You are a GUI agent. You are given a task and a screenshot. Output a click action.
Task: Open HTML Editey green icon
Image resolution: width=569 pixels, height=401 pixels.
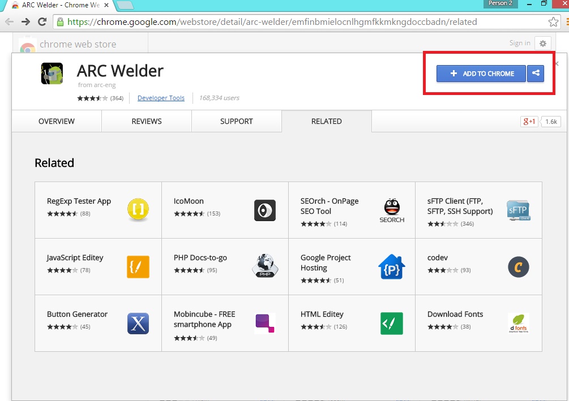pos(392,324)
